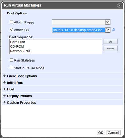Click the plus icon beside Initial Run
Viewport: 125px width, 138px height.
click(x=4, y=83)
